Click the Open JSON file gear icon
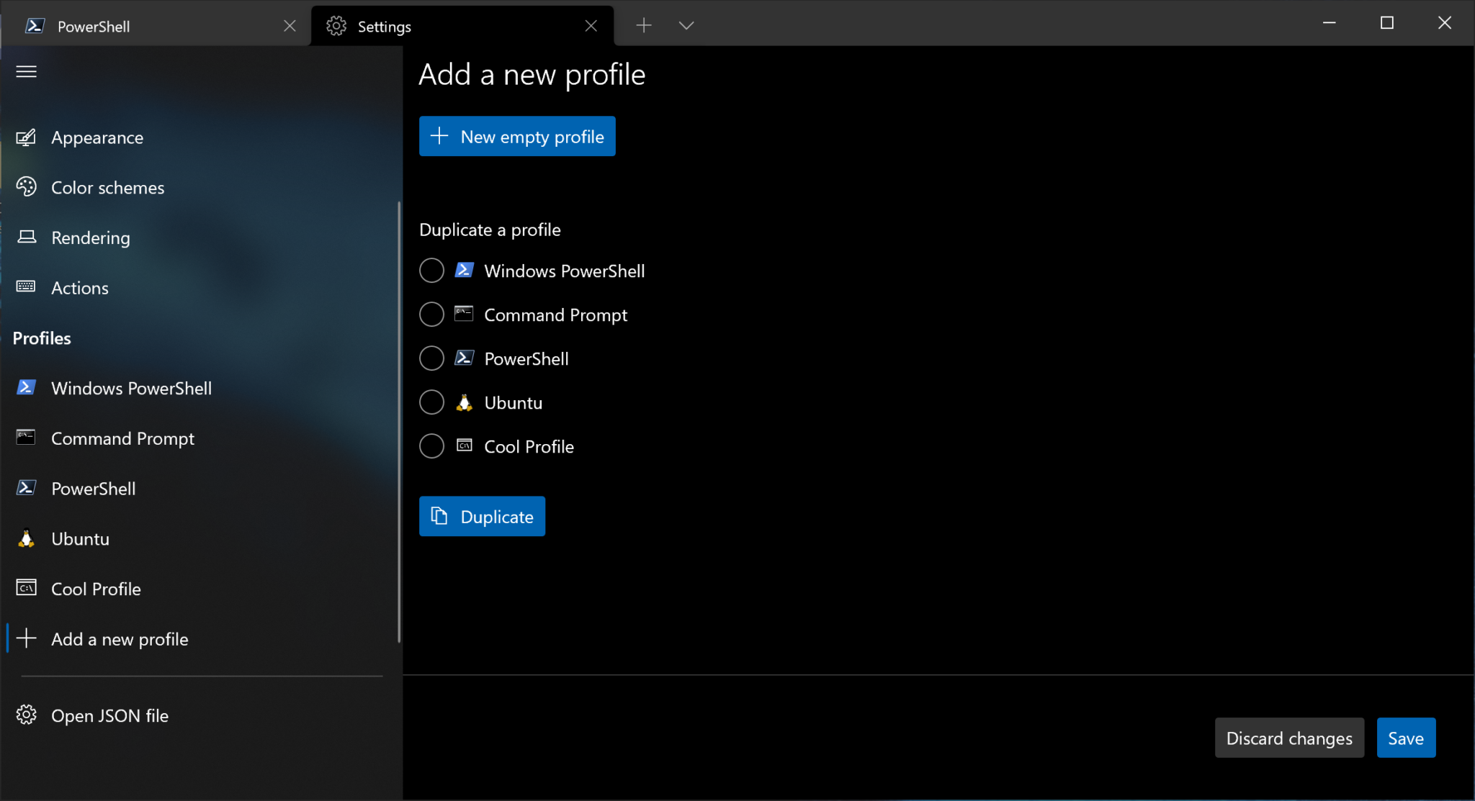 pos(26,715)
